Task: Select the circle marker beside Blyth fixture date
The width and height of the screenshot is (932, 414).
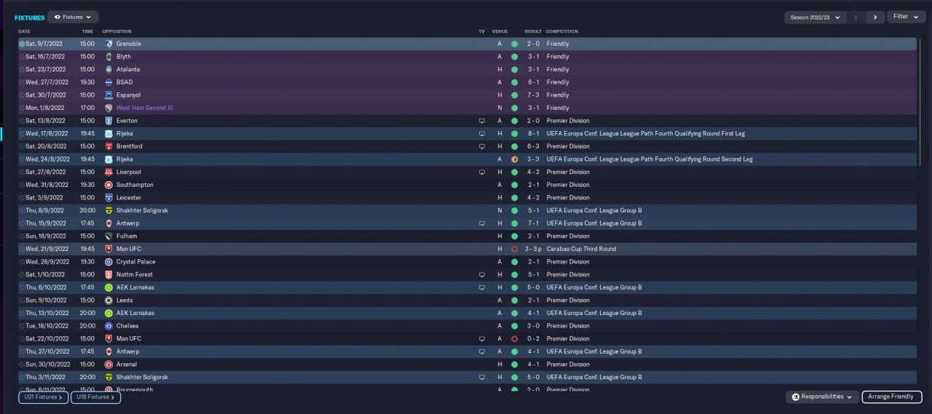Action: click(x=22, y=57)
